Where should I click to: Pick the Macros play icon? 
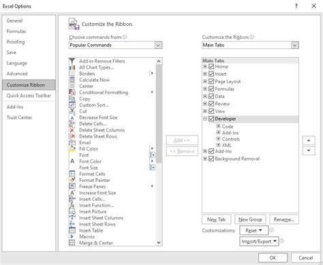(72, 236)
